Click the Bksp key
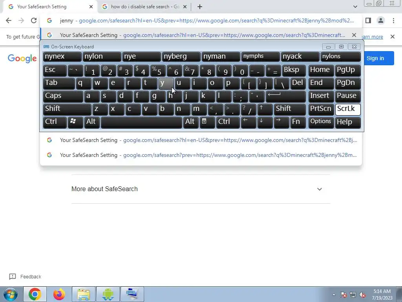402x302 pixels. point(294,71)
